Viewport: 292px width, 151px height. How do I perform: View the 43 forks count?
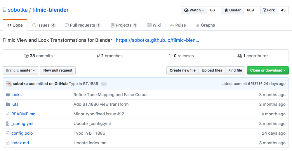283,10
